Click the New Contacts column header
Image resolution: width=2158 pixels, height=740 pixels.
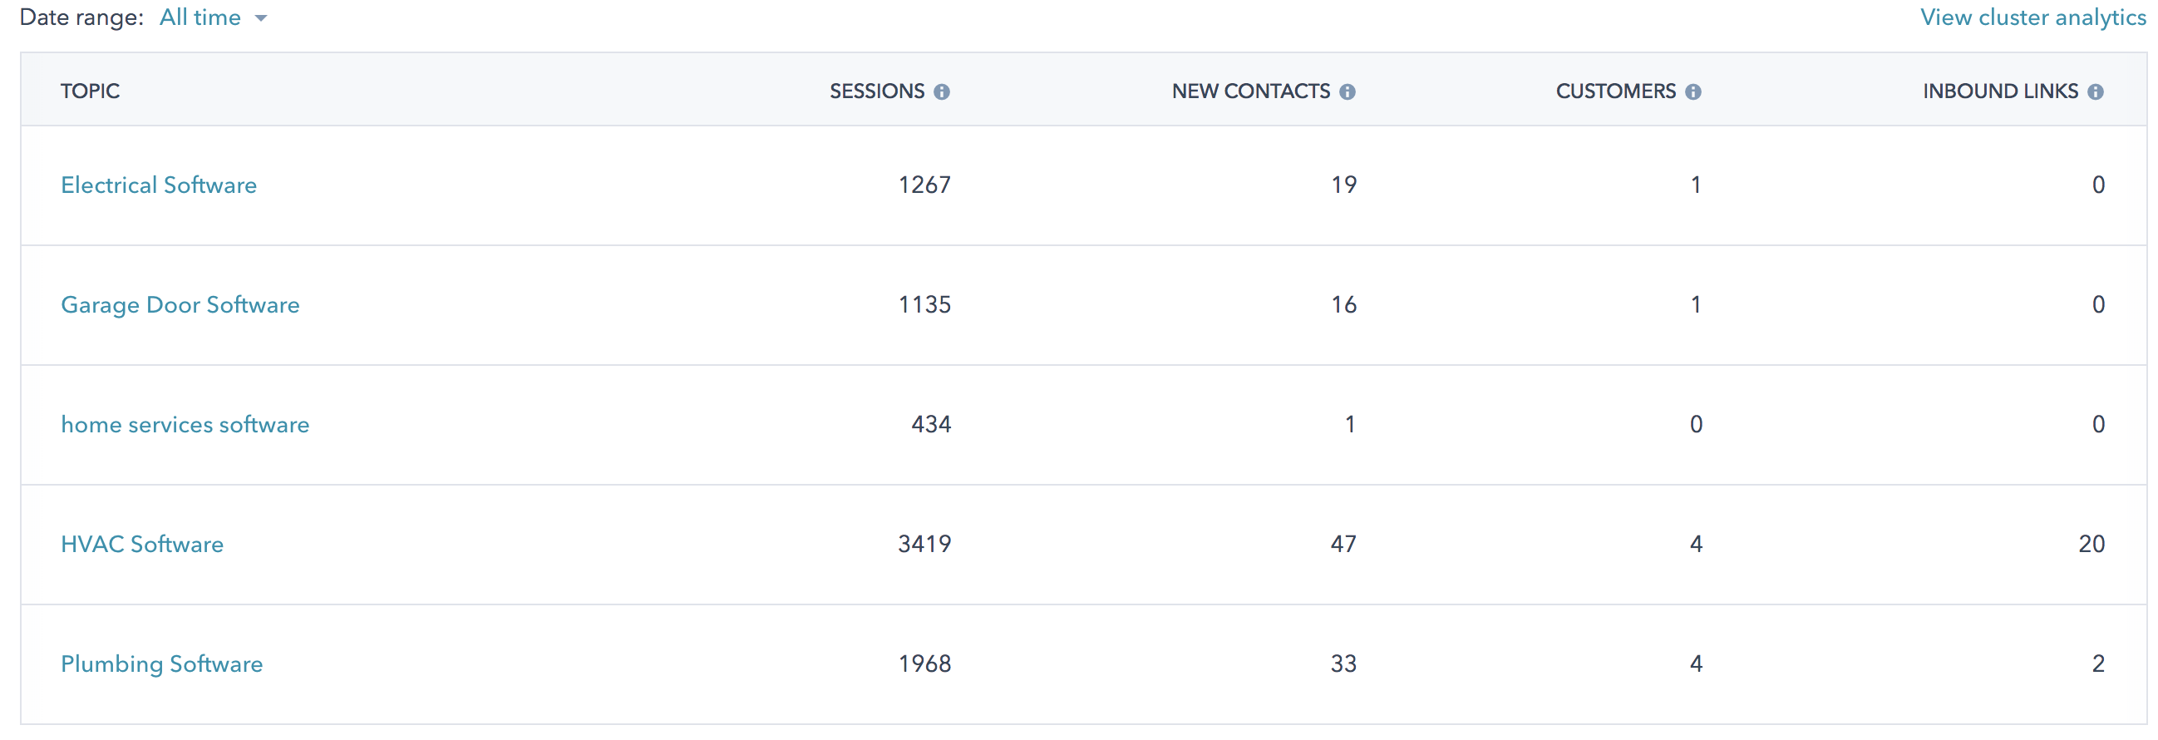point(1250,91)
